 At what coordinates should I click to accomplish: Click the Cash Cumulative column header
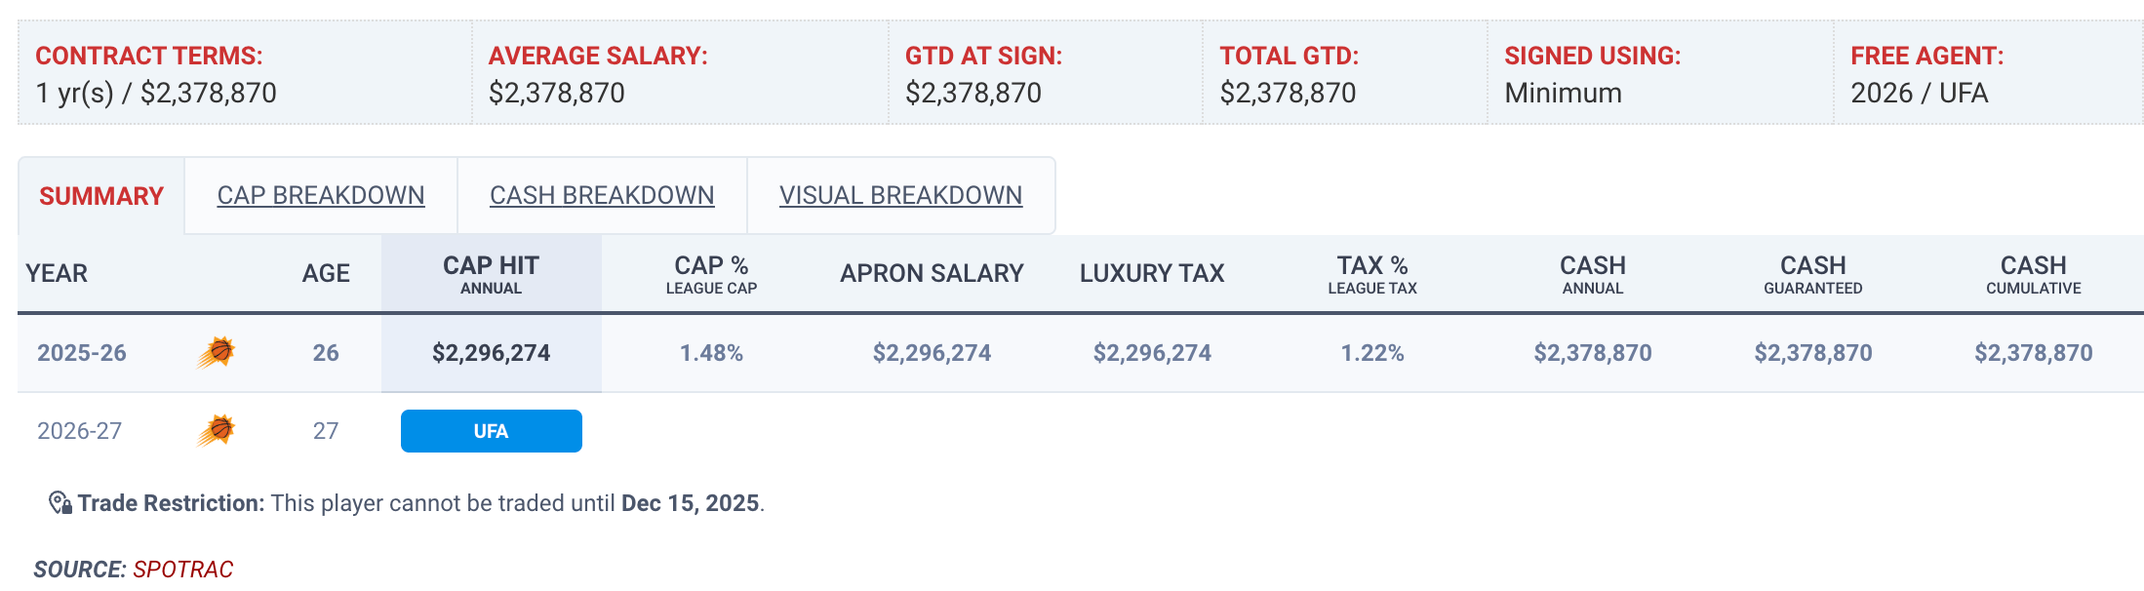(x=2033, y=274)
